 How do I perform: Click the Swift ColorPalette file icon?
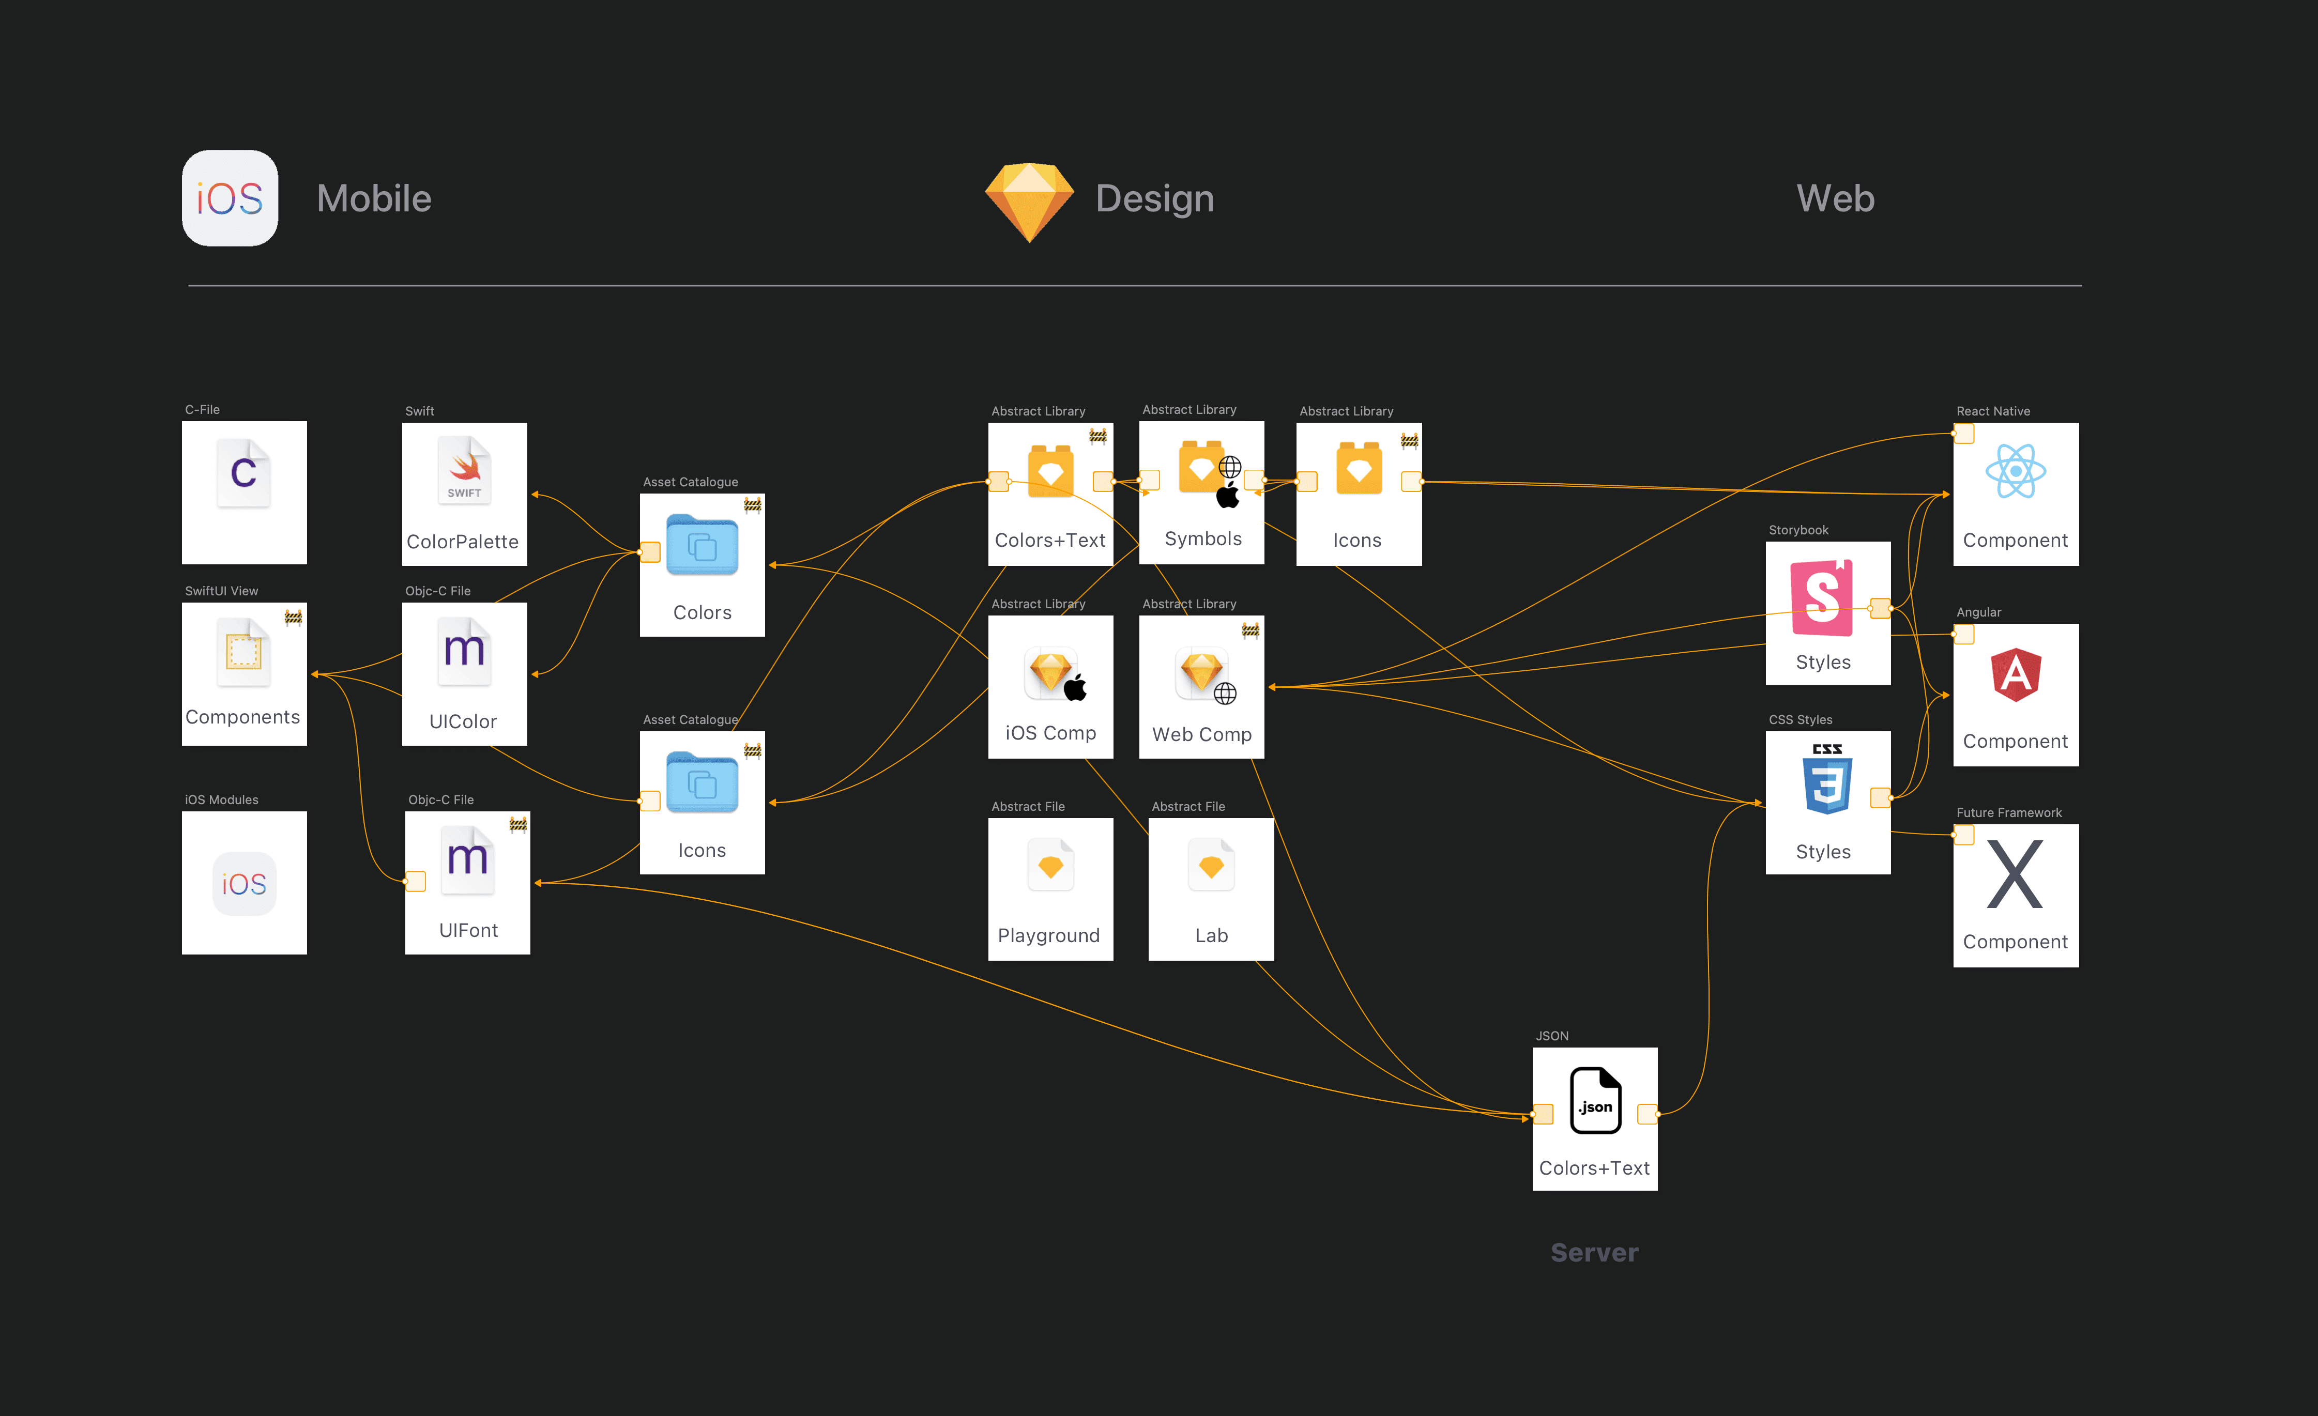coord(464,470)
